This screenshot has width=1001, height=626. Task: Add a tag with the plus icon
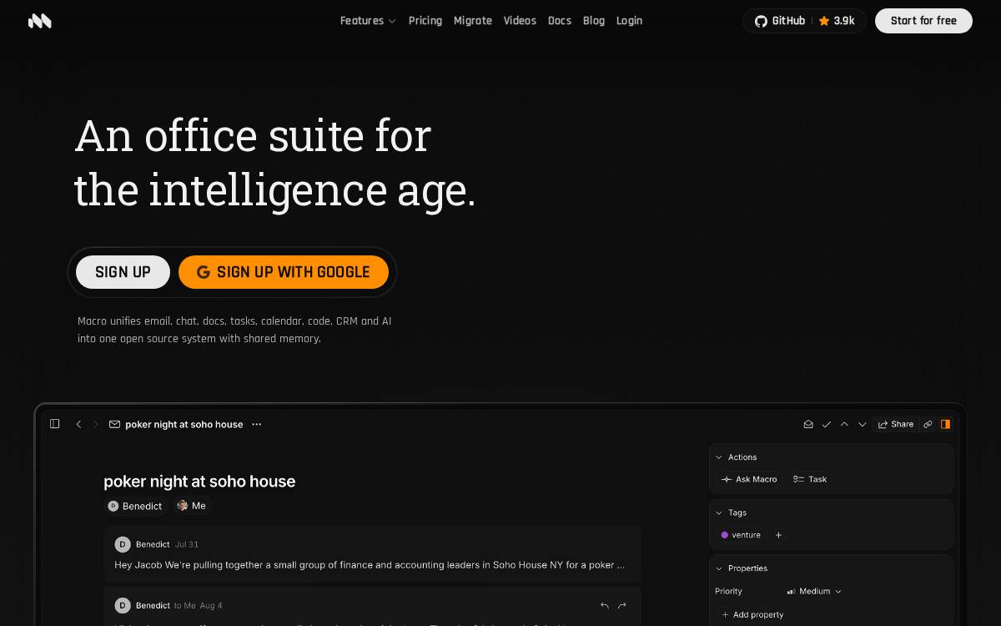point(778,535)
